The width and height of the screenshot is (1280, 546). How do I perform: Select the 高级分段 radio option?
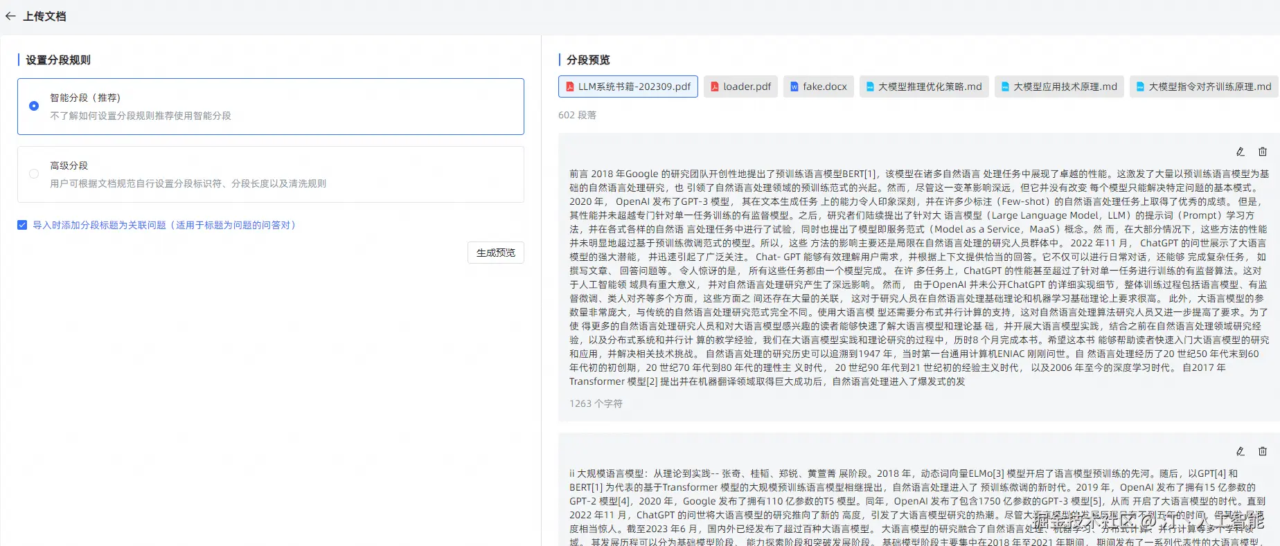(x=34, y=174)
